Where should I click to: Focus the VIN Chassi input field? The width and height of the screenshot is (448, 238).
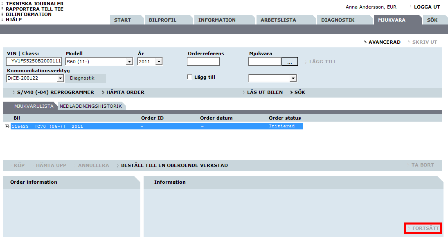(x=34, y=61)
